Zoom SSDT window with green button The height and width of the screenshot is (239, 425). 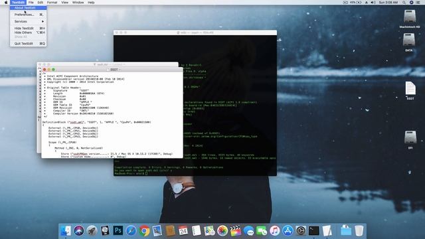point(53,70)
